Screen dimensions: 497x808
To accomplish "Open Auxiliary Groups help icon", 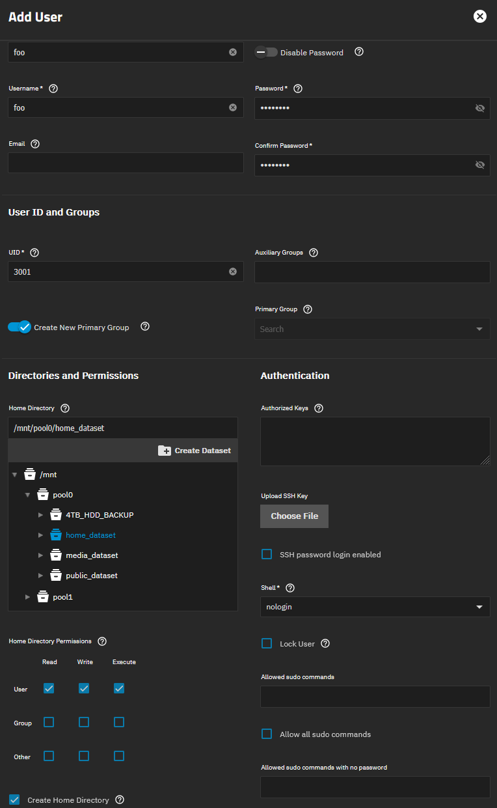I will tap(314, 253).
